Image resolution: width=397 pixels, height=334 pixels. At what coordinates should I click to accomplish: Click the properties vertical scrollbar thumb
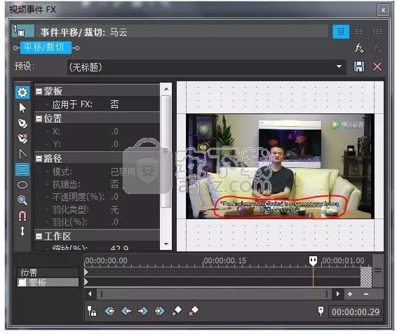(166, 152)
